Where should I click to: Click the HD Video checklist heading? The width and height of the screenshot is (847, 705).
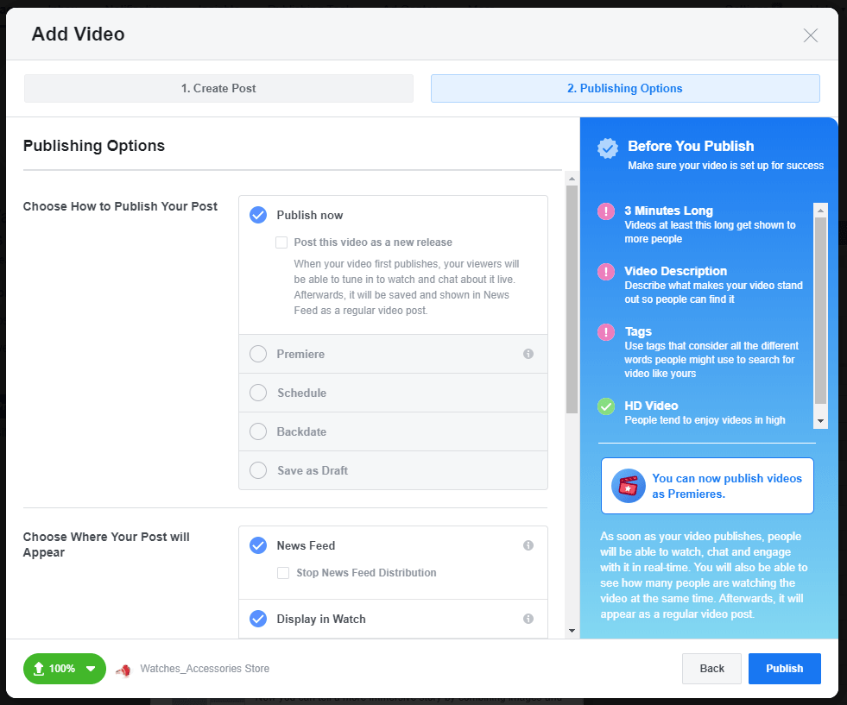[651, 406]
